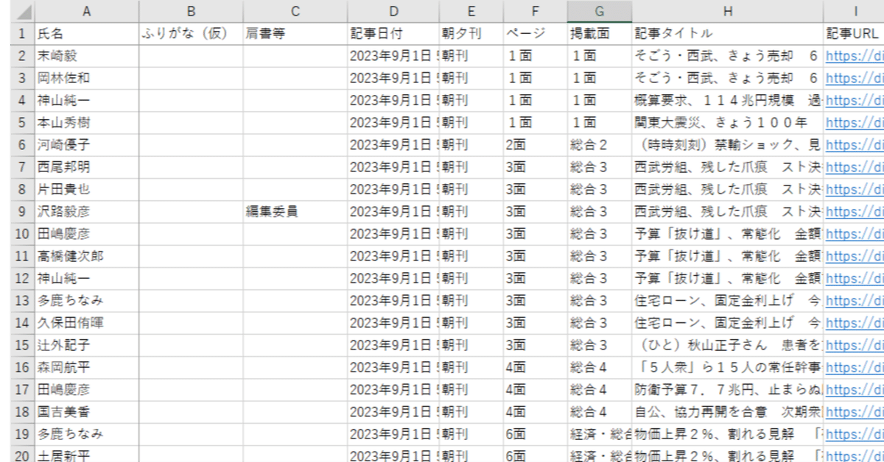Open the hyperlink in row 2 column I
The image size is (884, 462).
tap(855, 55)
